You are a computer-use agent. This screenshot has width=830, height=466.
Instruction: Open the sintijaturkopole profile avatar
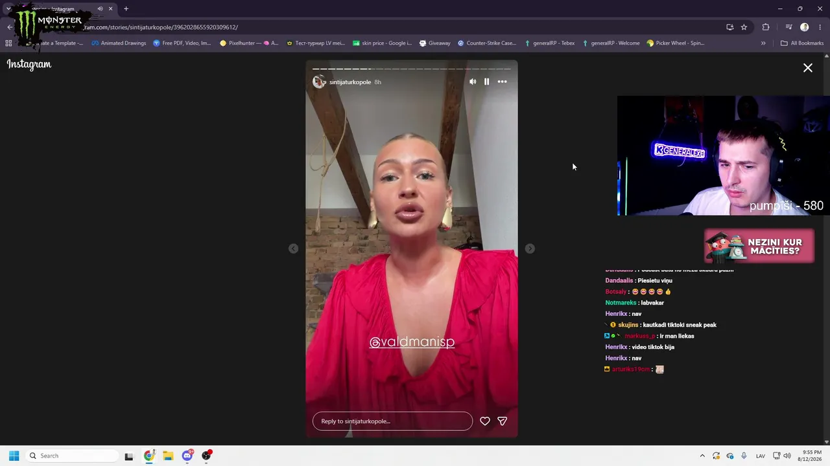319,82
